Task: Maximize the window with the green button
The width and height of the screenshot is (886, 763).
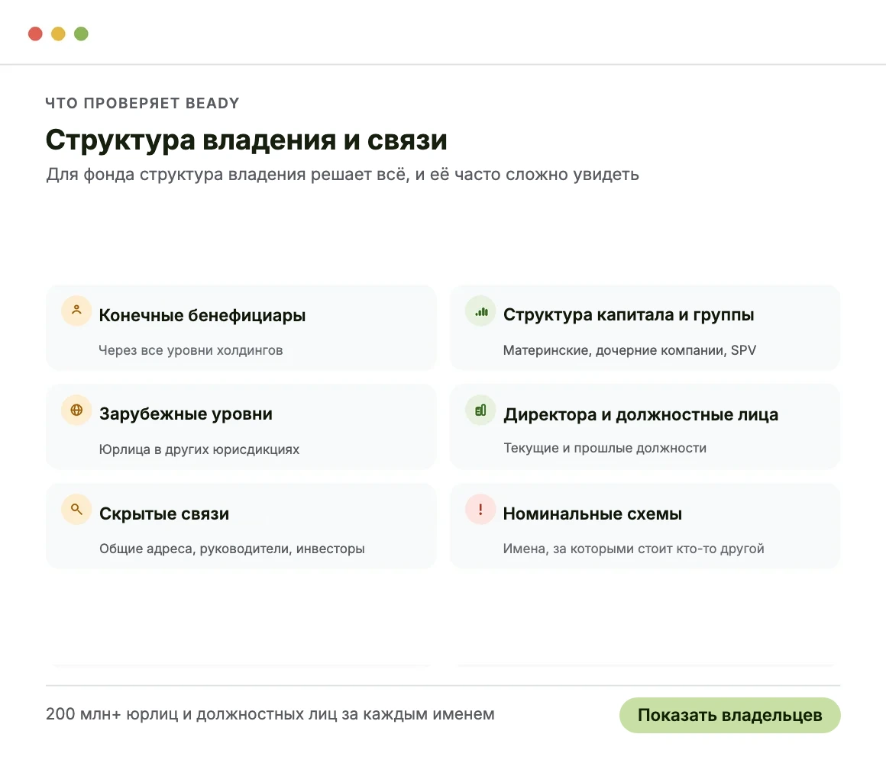Action: (82, 34)
